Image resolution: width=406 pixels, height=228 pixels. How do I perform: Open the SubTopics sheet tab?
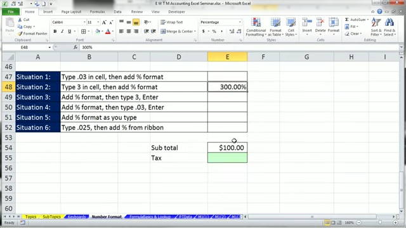(51, 217)
